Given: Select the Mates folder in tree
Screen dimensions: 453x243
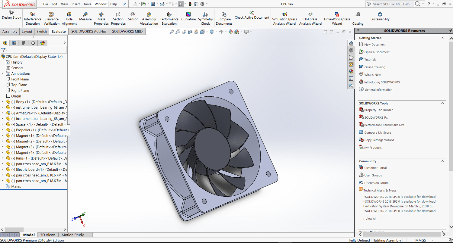Looking at the screenshot, I should pyautogui.click(x=16, y=186).
